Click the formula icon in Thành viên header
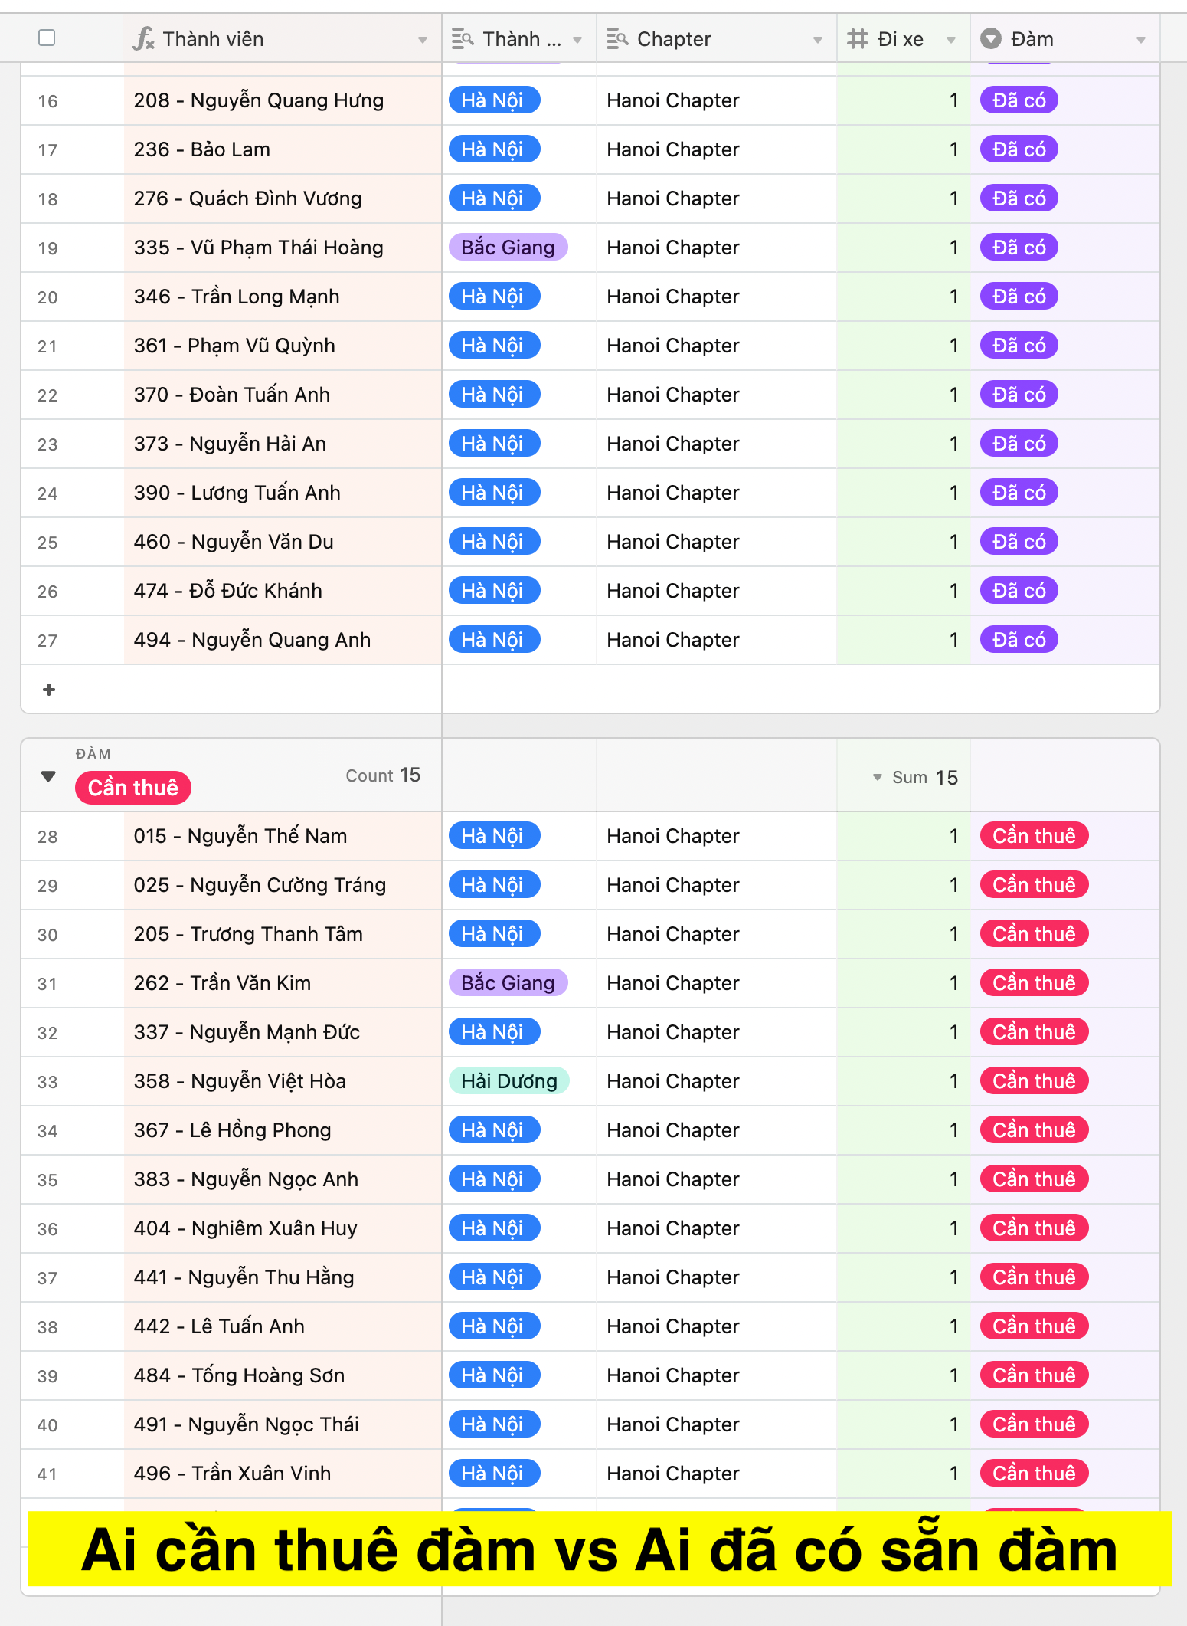The height and width of the screenshot is (1626, 1187). click(x=143, y=38)
